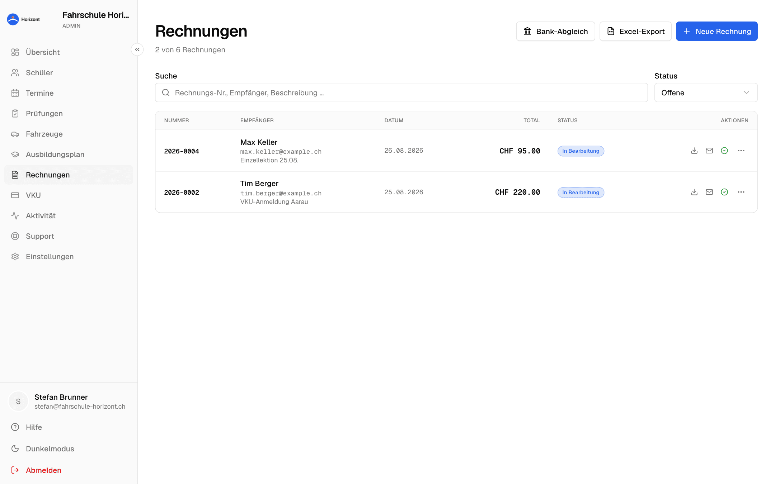The image size is (775, 484).
Task: Click the invoice search field
Action: click(401, 92)
